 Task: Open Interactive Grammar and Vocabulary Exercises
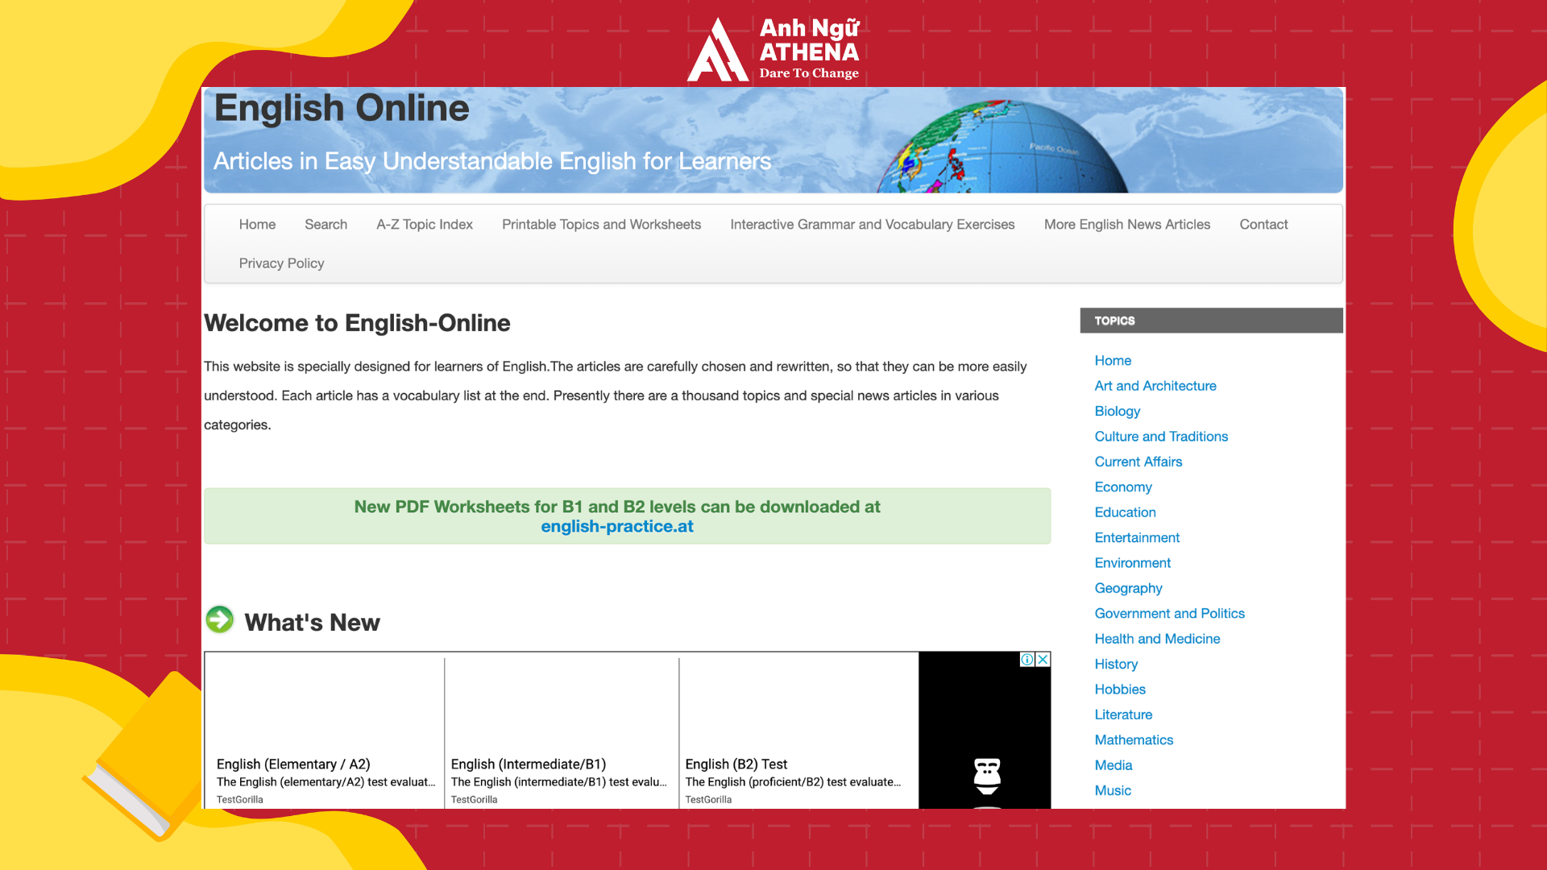[872, 224]
